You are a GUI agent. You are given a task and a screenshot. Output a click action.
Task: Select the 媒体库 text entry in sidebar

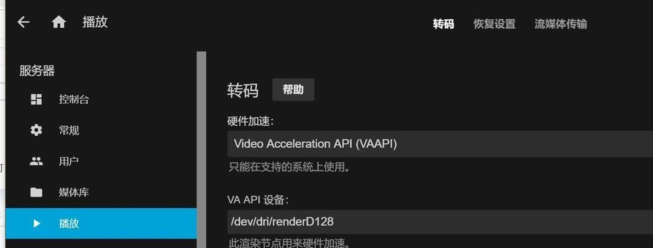(74, 192)
